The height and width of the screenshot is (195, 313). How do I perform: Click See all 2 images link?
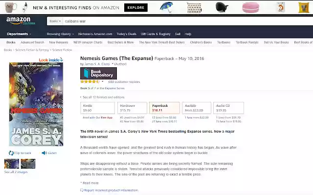coord(16,172)
